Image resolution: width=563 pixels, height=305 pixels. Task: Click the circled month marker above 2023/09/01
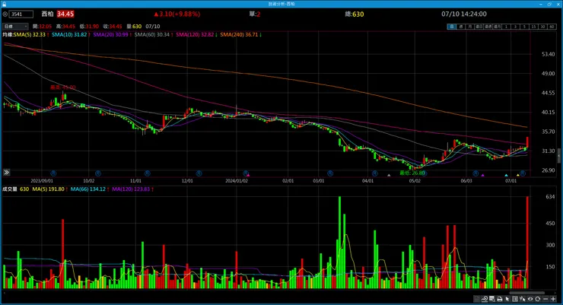tap(53, 173)
